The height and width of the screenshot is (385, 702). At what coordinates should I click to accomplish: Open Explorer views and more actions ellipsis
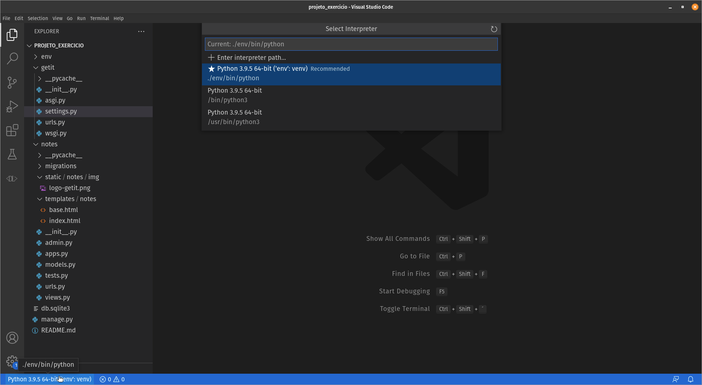tap(141, 31)
